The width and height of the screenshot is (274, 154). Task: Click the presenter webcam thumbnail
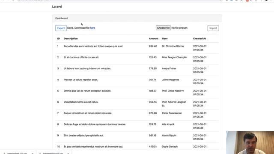(x=250, y=142)
